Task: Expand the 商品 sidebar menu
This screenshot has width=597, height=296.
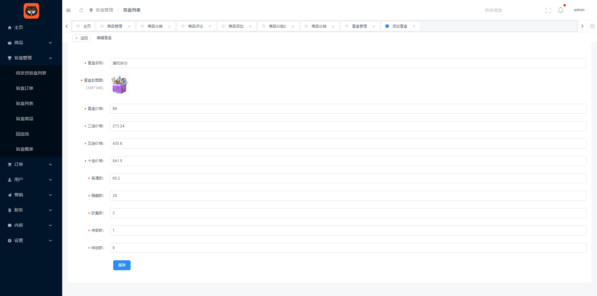Action: tap(30, 43)
